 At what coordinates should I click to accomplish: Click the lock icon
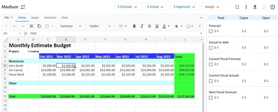pyautogui.click(x=264, y=7)
